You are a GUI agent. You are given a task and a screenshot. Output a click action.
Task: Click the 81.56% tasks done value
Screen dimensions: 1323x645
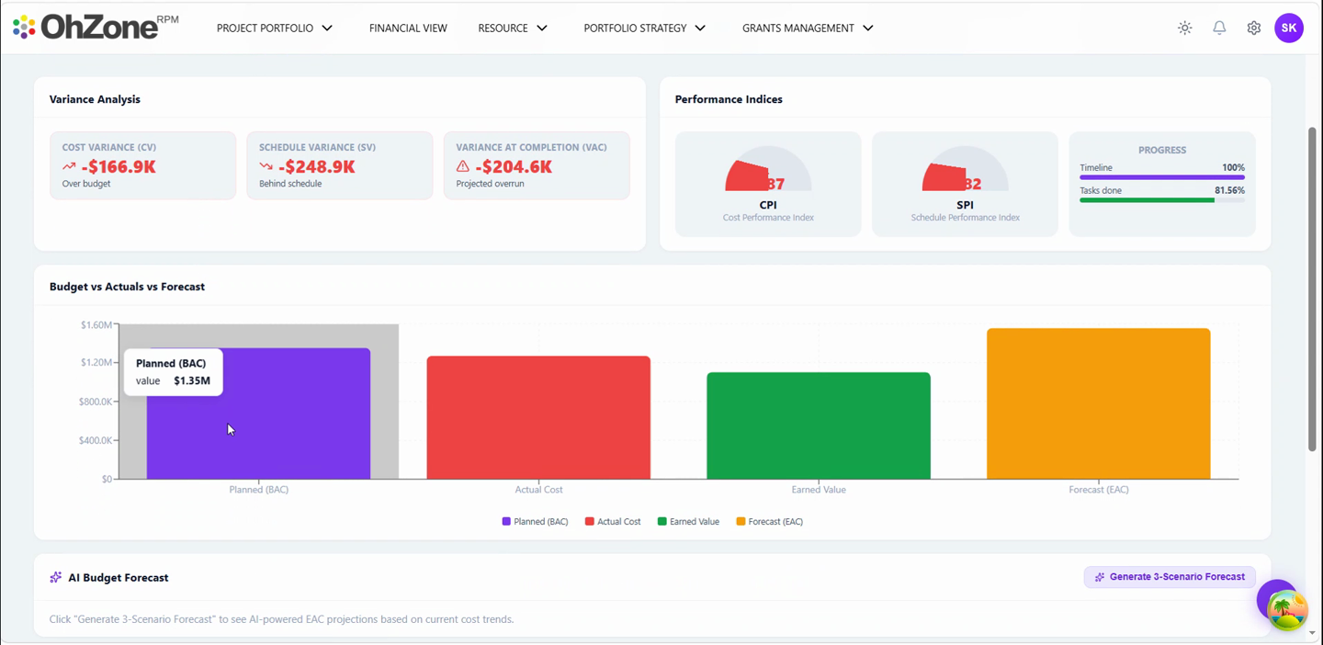tap(1229, 190)
